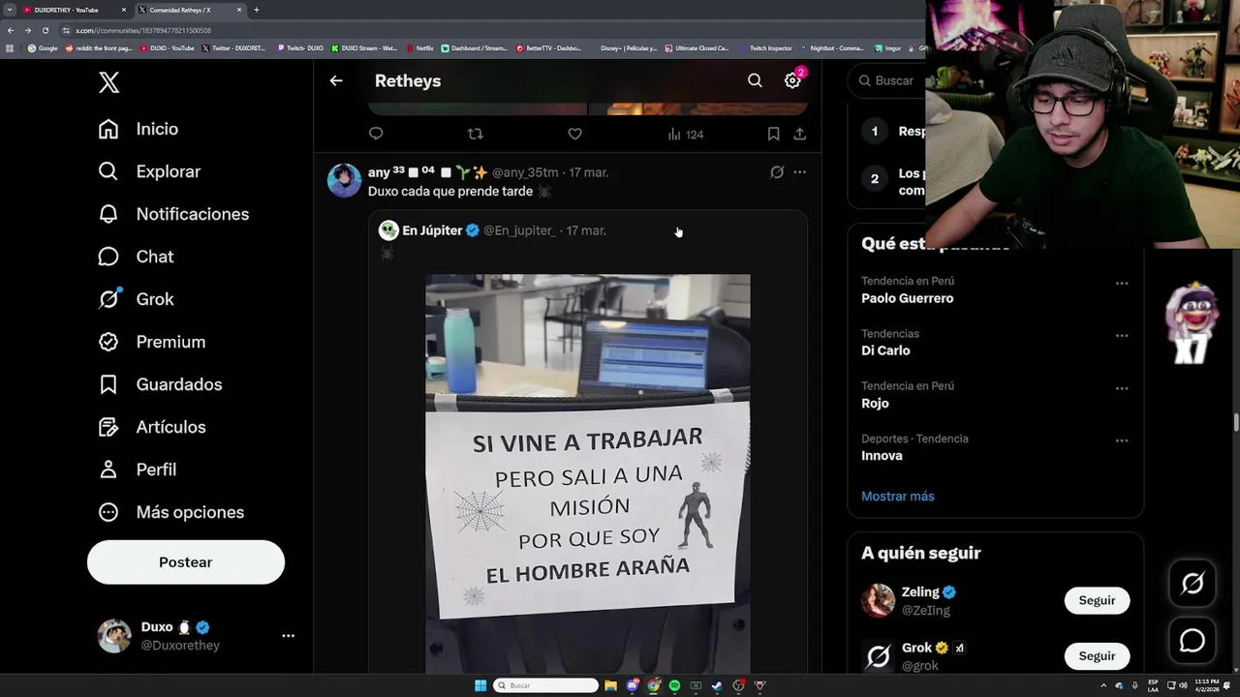Viewport: 1240px width, 697px height.
Task: Reload the page in browser toolbar
Action: 45,30
